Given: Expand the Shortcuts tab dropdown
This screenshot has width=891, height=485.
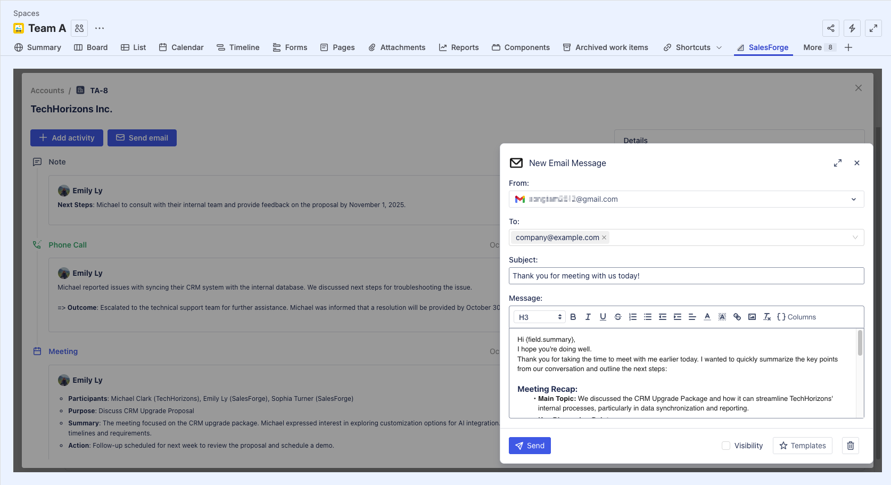Looking at the screenshot, I should pos(719,47).
